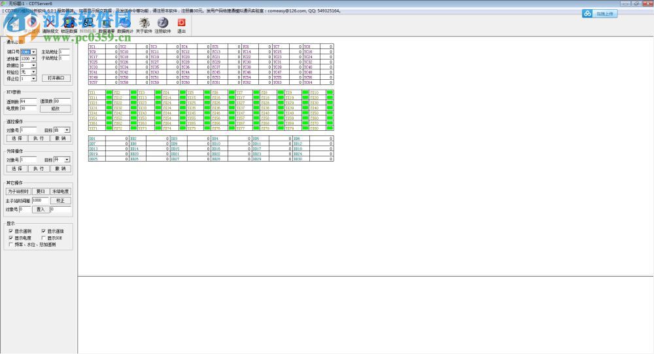Select the YX55 label cell

(195, 118)
